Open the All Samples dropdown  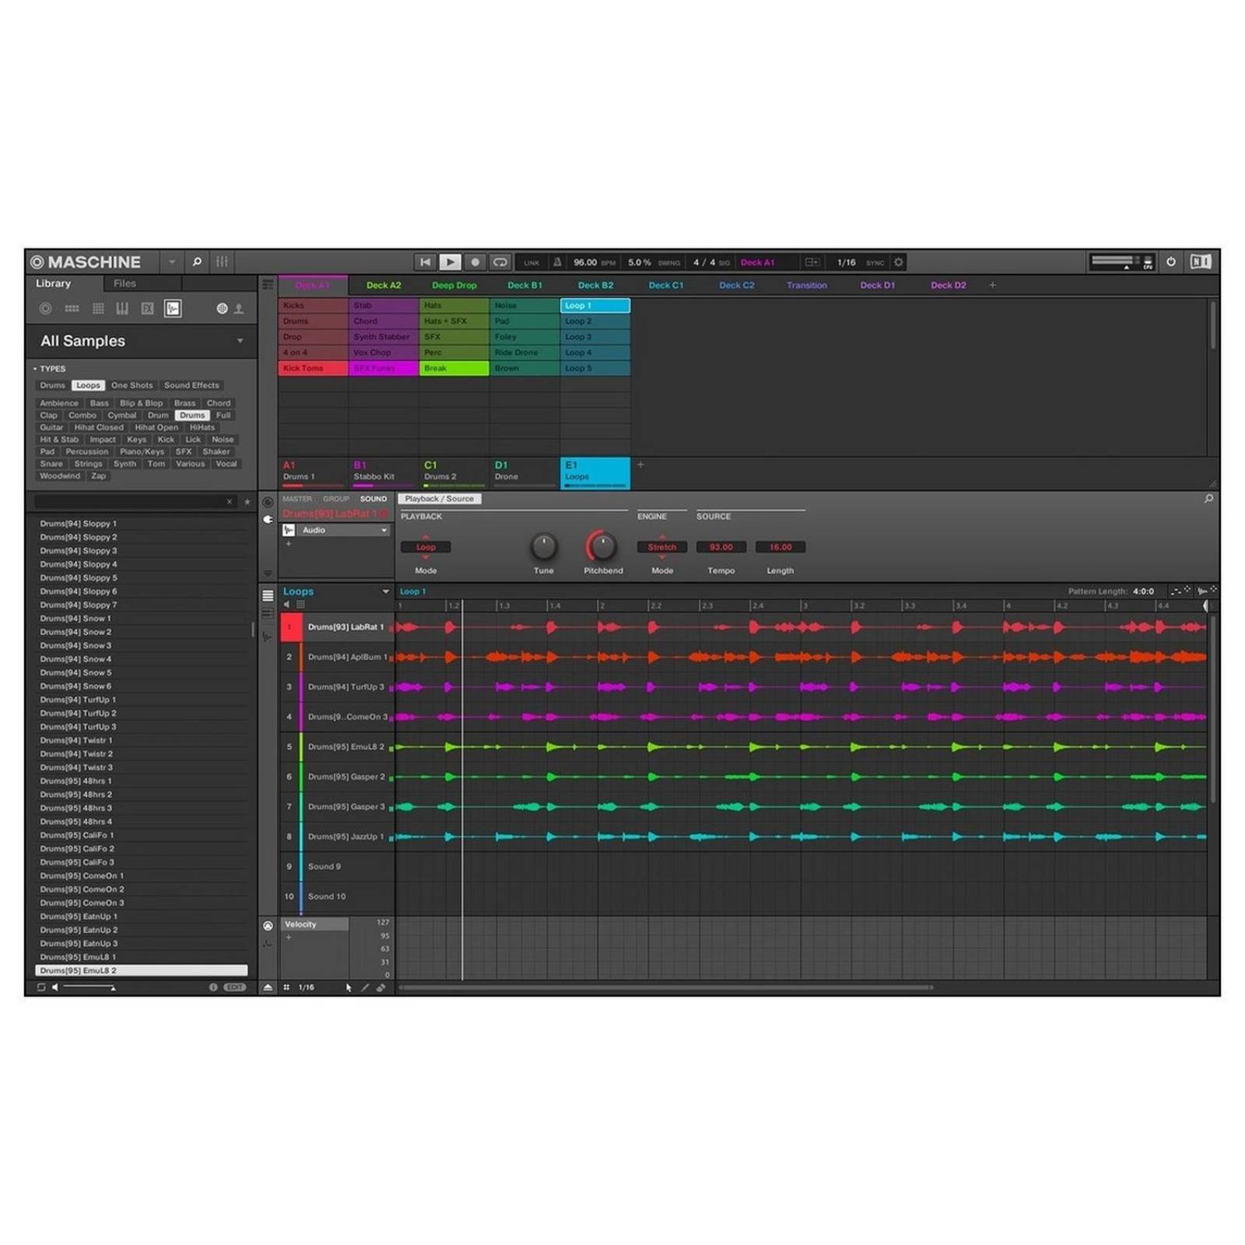pyautogui.click(x=240, y=341)
